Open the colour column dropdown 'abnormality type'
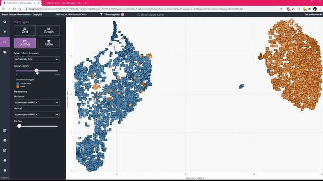Viewport: 323px width, 181px height. coord(37,59)
